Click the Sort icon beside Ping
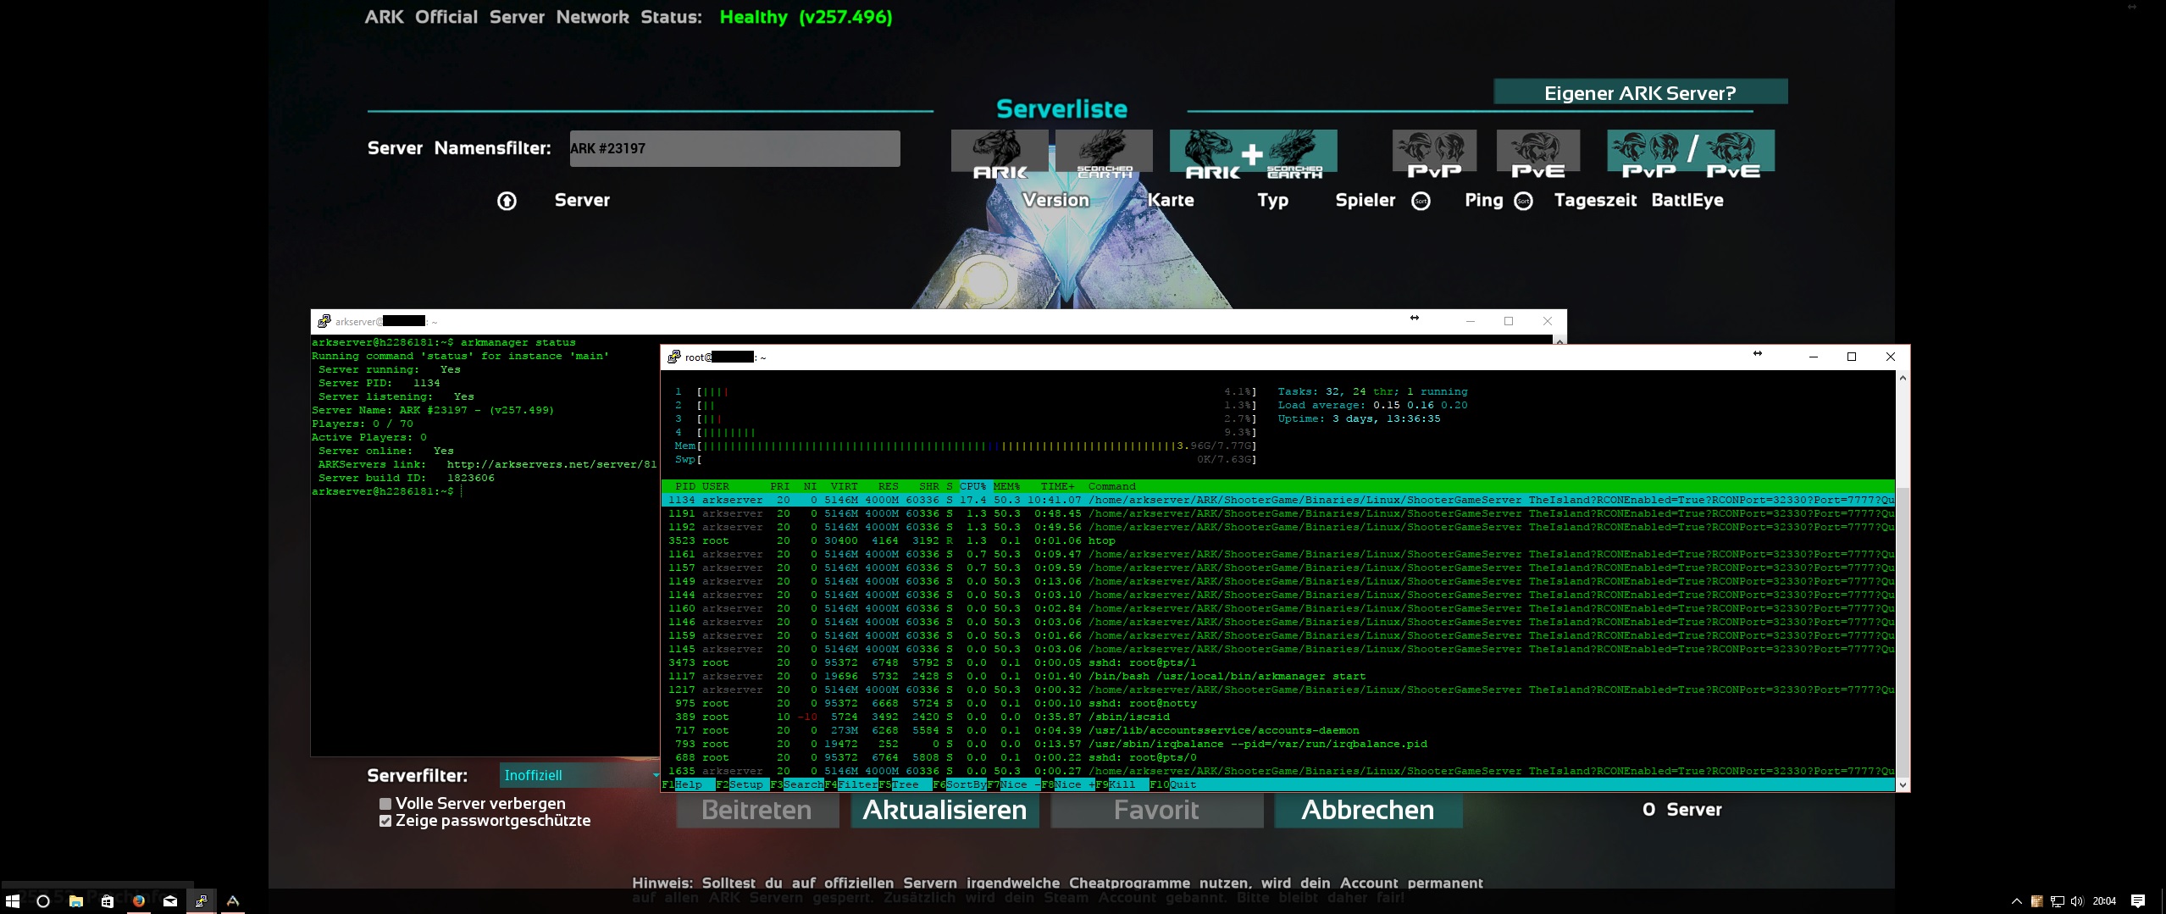 click(1523, 201)
